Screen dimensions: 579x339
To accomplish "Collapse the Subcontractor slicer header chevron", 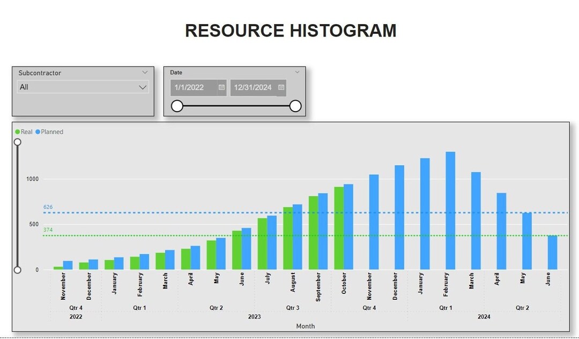I will 144,72.
